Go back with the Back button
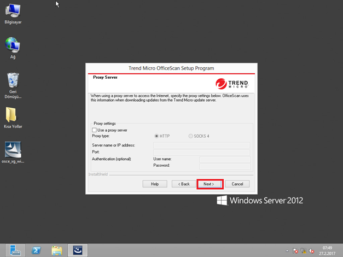Viewport: 343px width, 257px height. [x=184, y=184]
